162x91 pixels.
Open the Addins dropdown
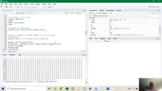click(x=51, y=7)
